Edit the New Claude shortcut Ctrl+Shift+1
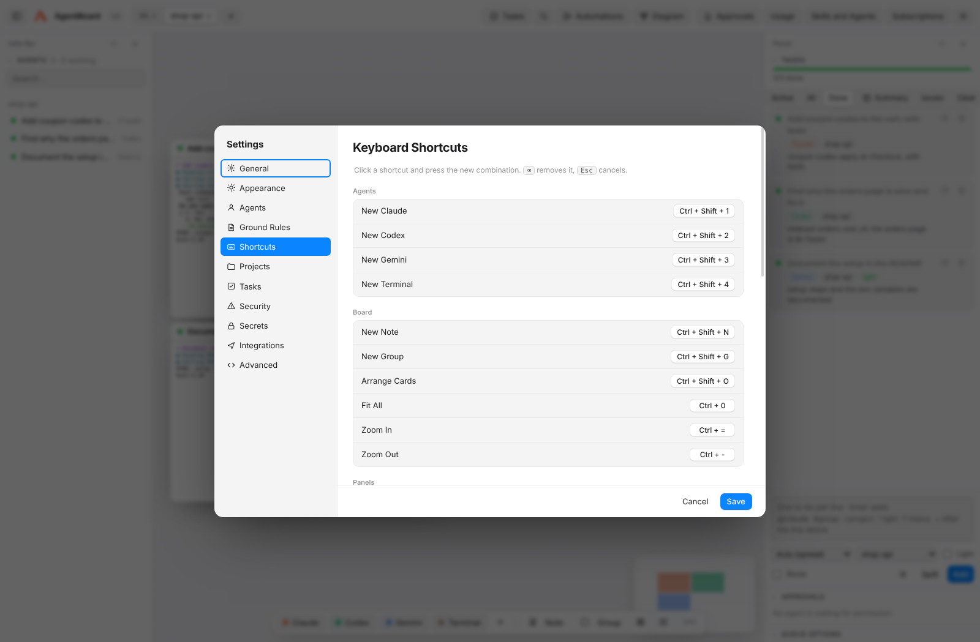 click(704, 211)
